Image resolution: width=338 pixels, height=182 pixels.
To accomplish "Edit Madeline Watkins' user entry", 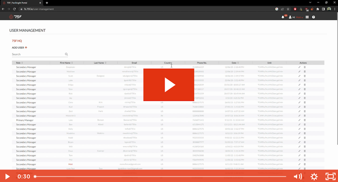I will (x=300, y=133).
